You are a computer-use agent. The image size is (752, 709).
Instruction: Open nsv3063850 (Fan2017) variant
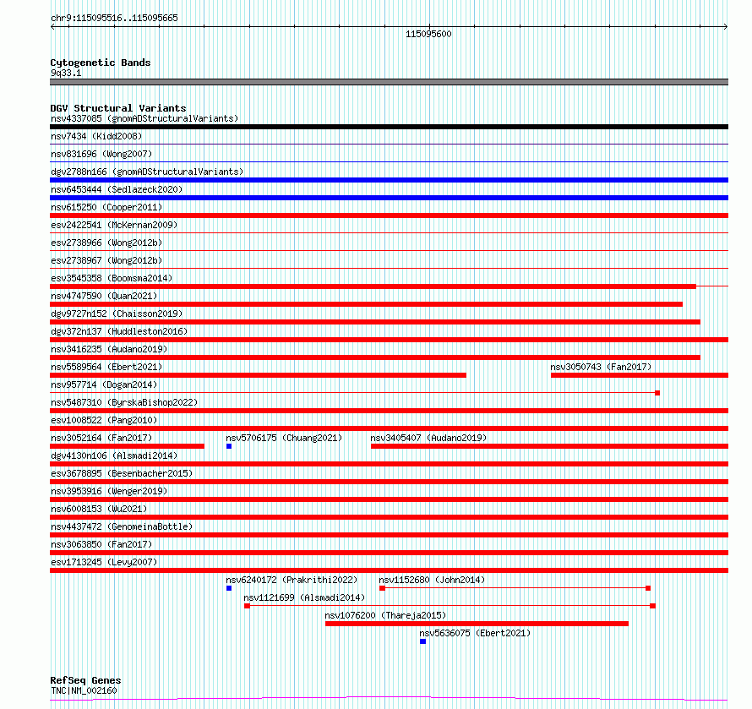point(101,544)
